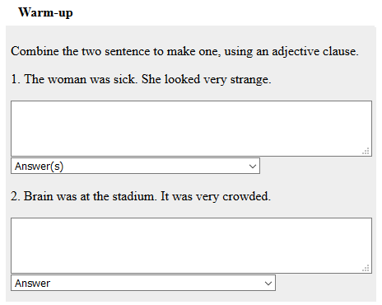Click the sentence "She looked very strange."

207,79
